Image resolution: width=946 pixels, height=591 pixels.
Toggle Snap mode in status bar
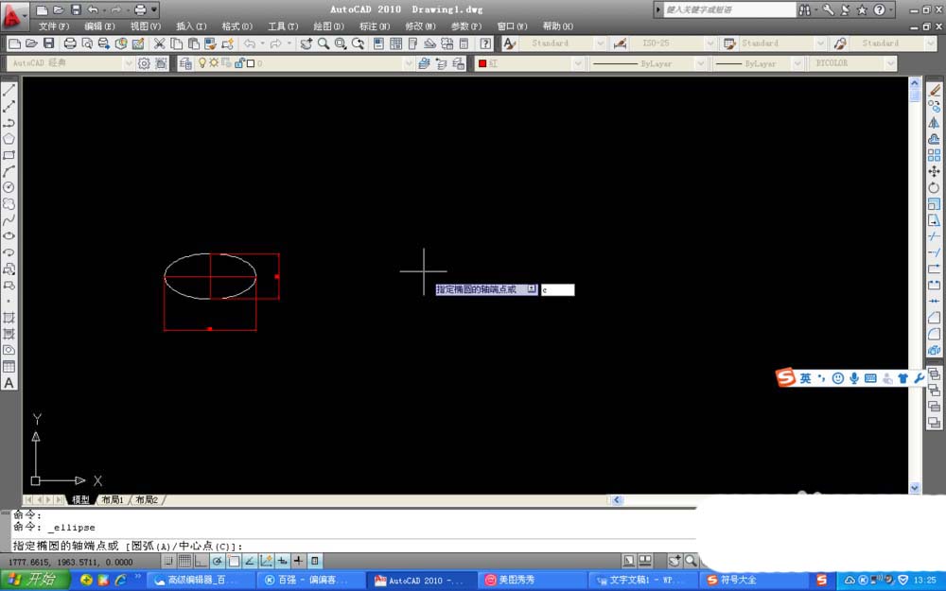pyautogui.click(x=168, y=561)
